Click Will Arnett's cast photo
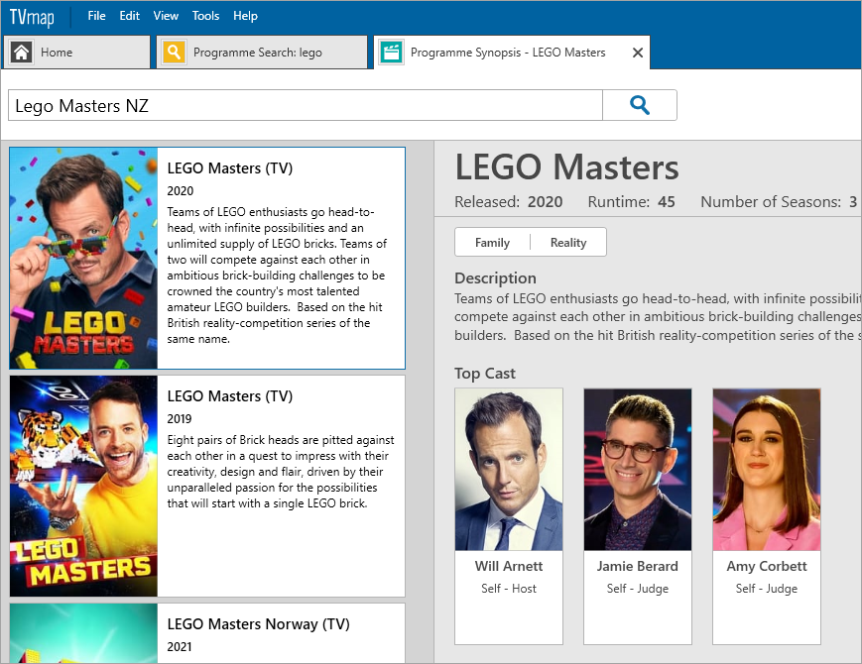The height and width of the screenshot is (664, 862). [509, 470]
